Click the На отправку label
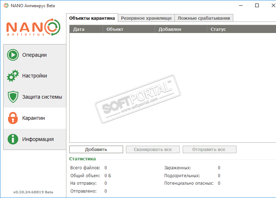 click(x=83, y=183)
